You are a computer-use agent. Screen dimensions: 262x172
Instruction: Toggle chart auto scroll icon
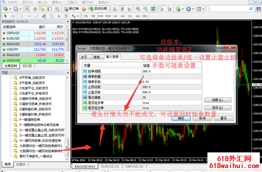coord(162,9)
